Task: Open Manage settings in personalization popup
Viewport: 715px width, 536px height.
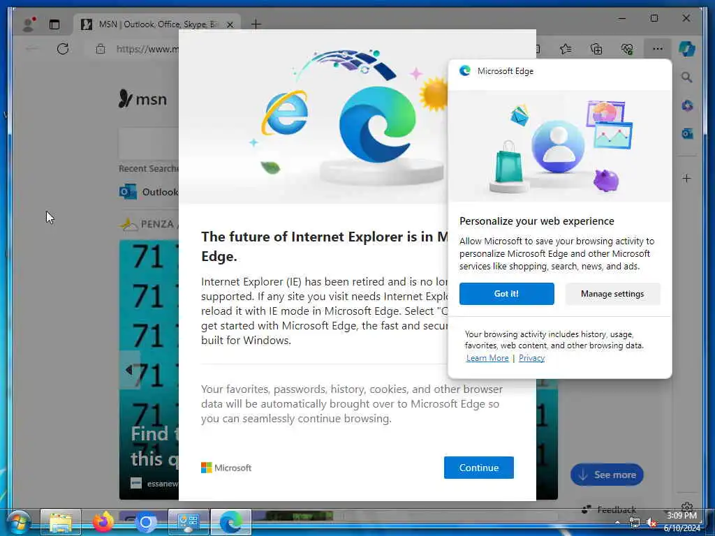Action: pos(612,294)
